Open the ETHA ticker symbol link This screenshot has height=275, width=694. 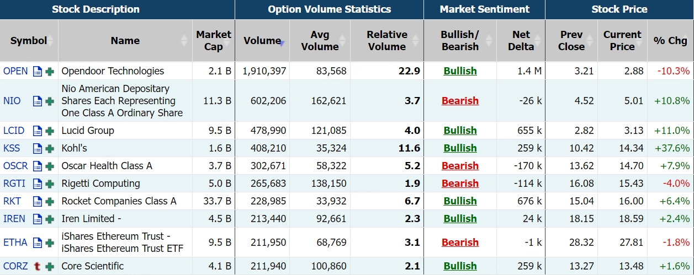[15, 242]
